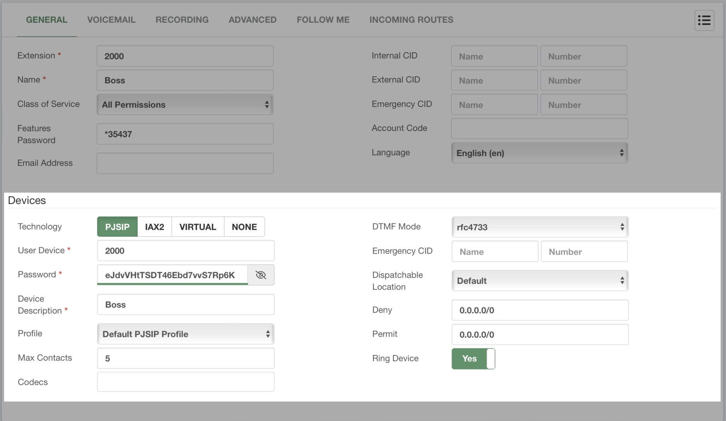
Task: Click the Max Contacts field
Action: coord(186,358)
